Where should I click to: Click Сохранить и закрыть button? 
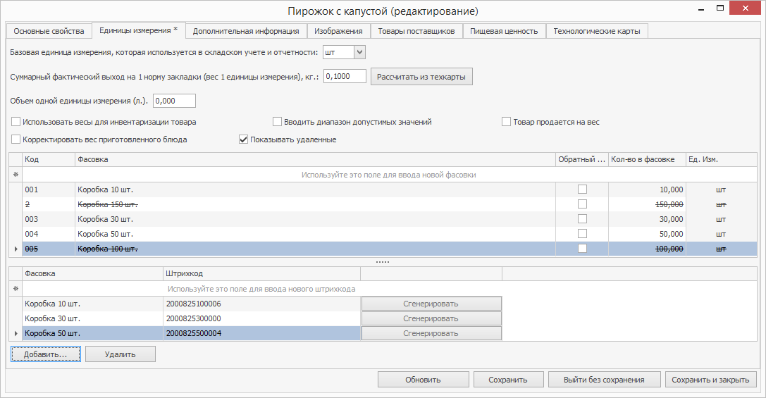[710, 380]
